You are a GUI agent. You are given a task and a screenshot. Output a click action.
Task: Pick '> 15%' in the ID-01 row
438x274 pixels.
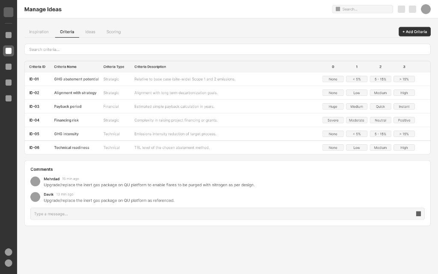(x=404, y=79)
